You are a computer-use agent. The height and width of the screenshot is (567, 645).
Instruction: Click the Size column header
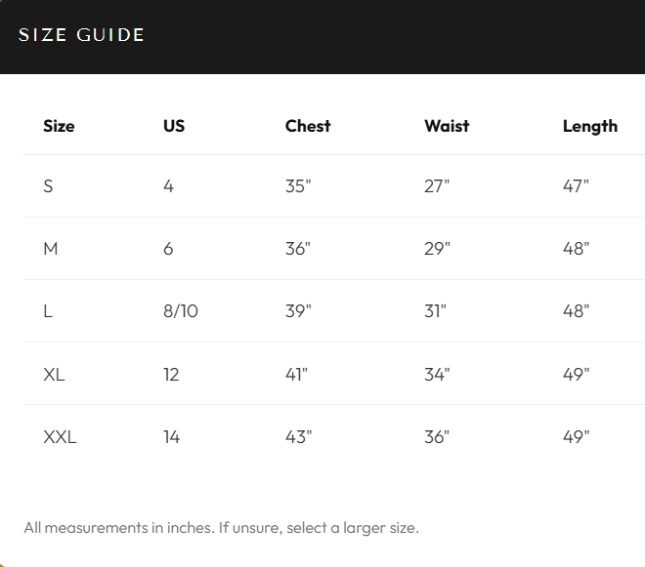tap(59, 126)
